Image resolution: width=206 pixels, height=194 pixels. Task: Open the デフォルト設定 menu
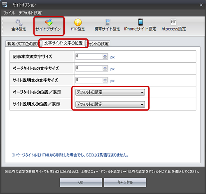(x=30, y=13)
